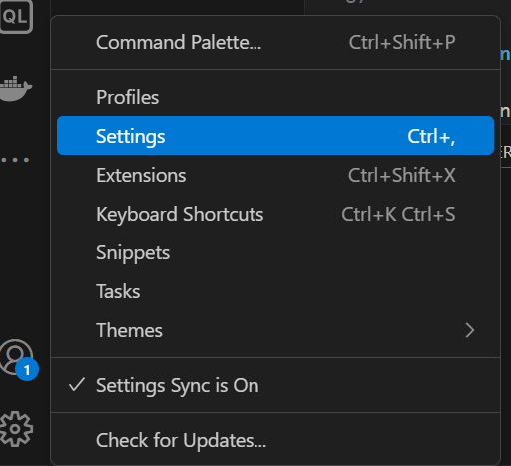Click the blue badge showing 1
This screenshot has width=511, height=466.
tap(27, 370)
